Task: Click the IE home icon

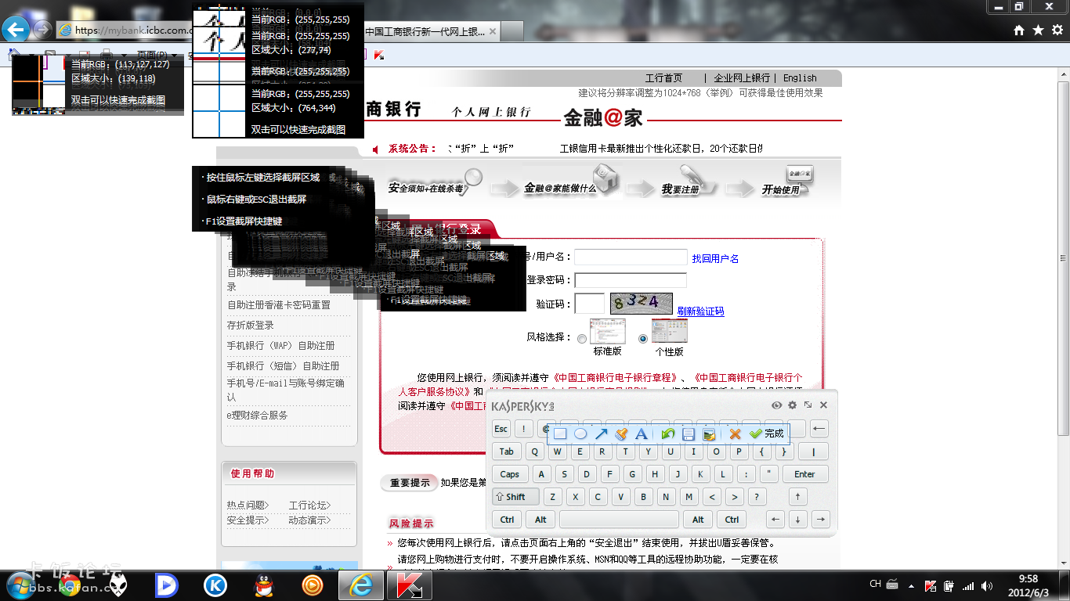Action: click(x=1019, y=30)
